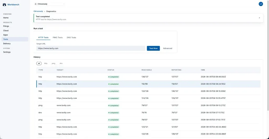
Task: Open the Chinaready organization dropdown
Action: [50, 4]
